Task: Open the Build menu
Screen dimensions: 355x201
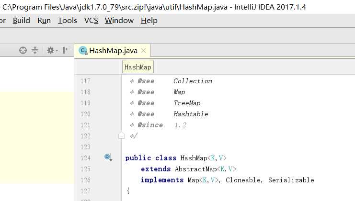Action: [21, 21]
